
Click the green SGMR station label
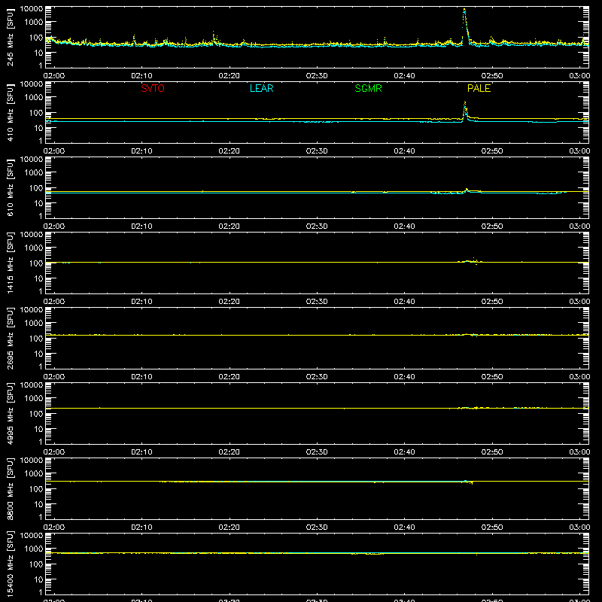click(368, 88)
